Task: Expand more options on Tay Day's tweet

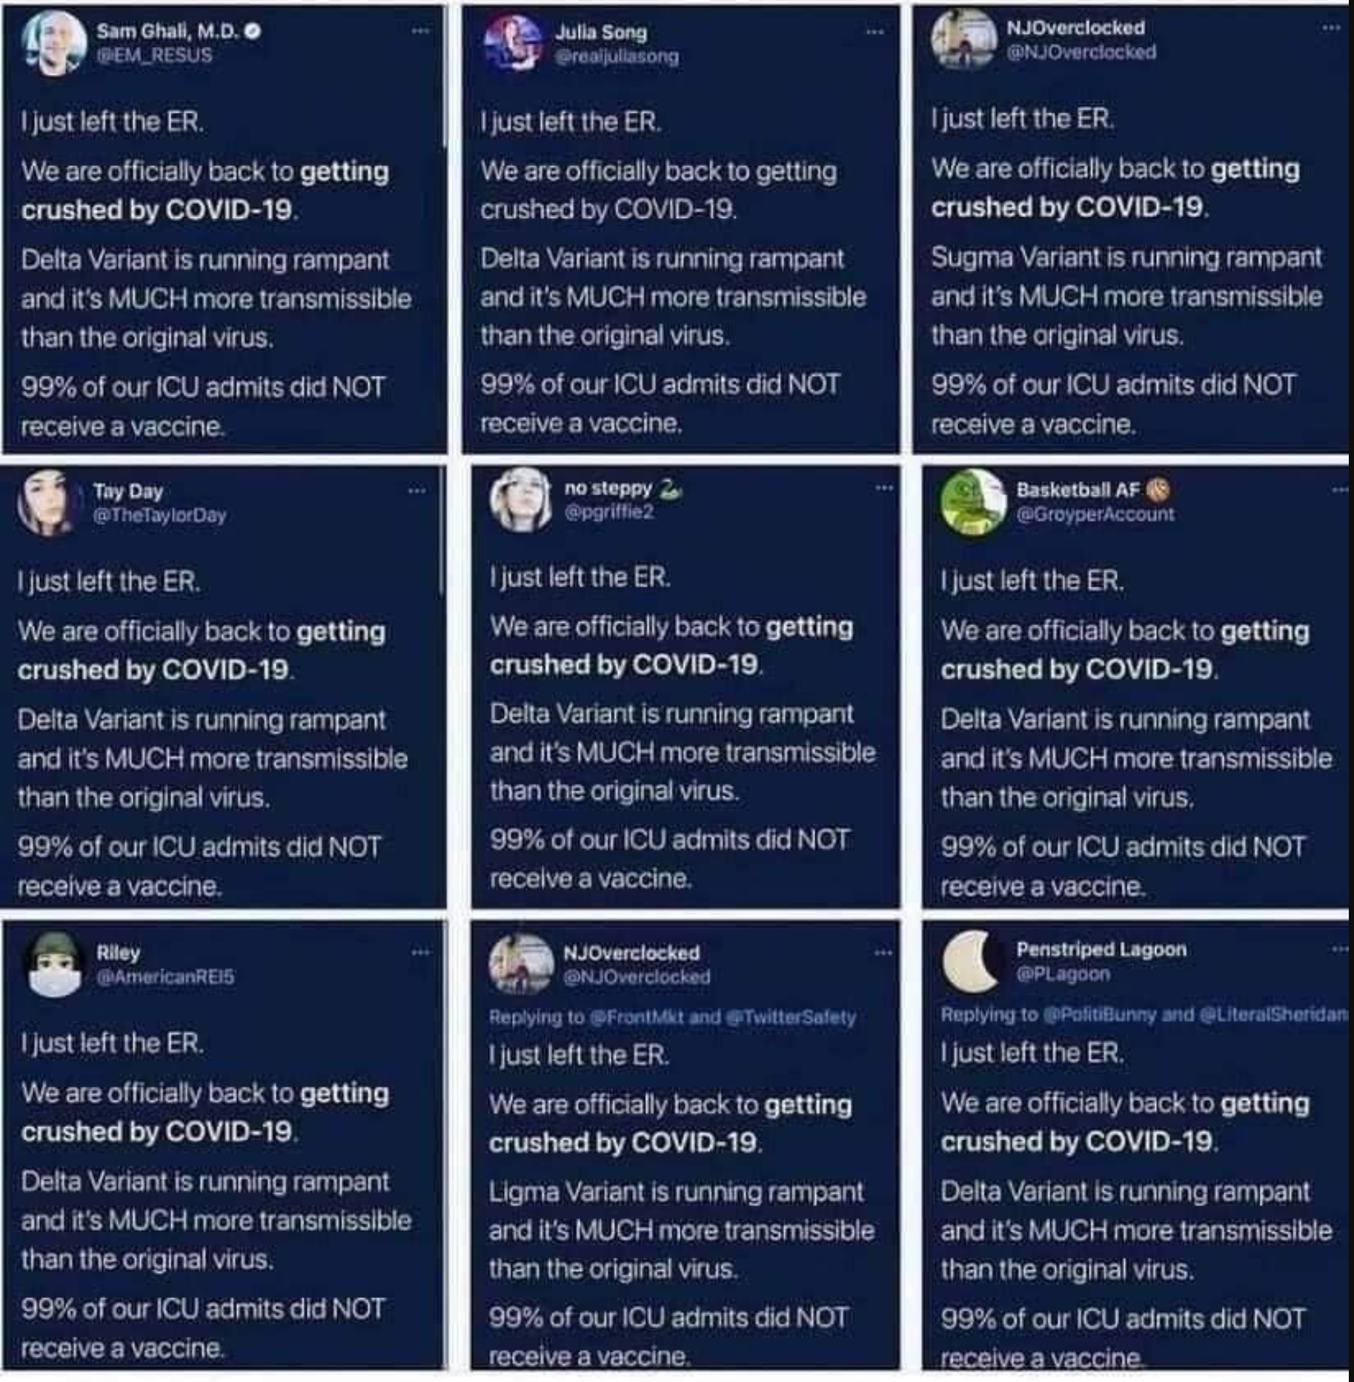Action: pyautogui.click(x=417, y=490)
